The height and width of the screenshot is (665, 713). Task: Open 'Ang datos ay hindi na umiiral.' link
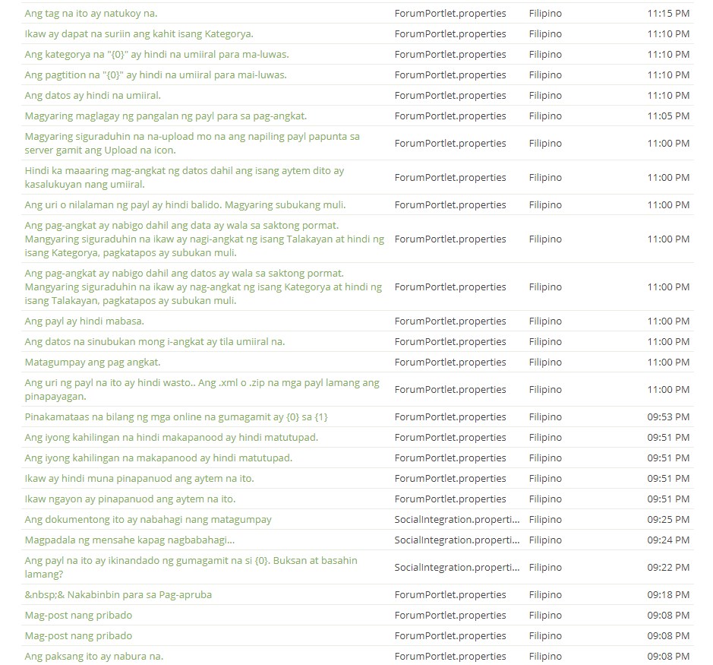point(93,96)
